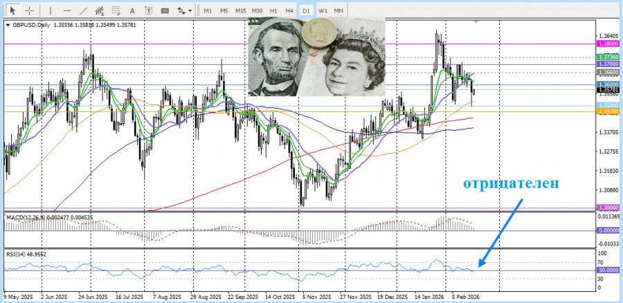Screen dimensions: 623x303
Task: Select the MN monthly timeframe
Action: pyautogui.click(x=338, y=10)
